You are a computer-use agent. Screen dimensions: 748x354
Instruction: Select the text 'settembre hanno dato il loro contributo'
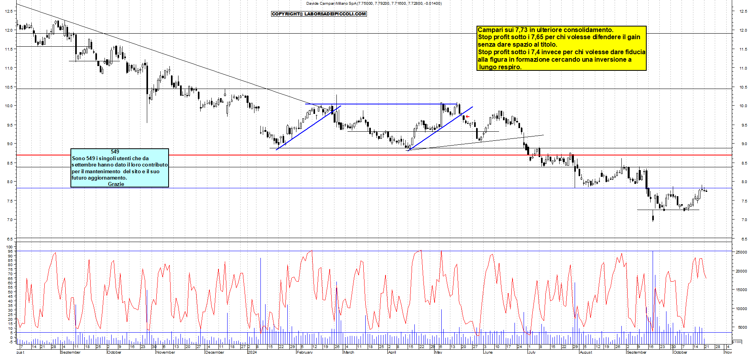pyautogui.click(x=120, y=165)
